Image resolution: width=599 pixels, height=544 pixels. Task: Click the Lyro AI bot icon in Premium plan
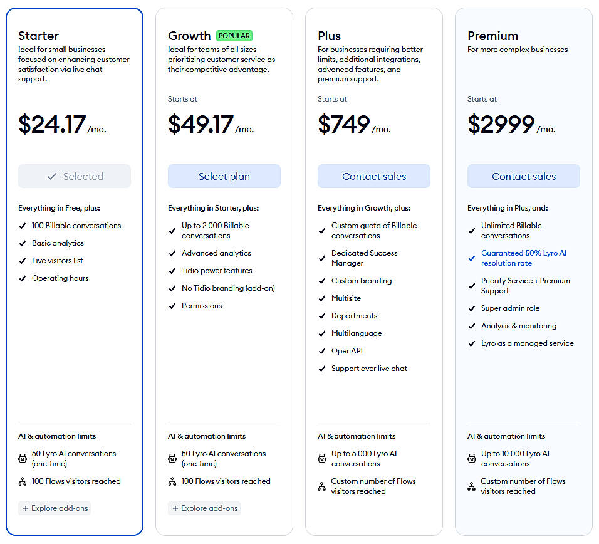pos(472,459)
